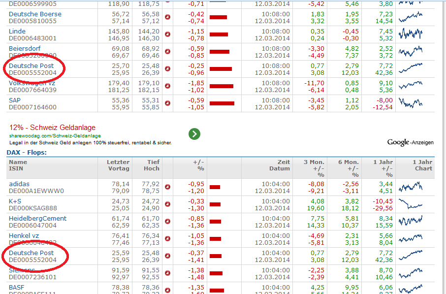Open the HeidelbergCement stock link
Screen dimensions: 446x294
37,219
